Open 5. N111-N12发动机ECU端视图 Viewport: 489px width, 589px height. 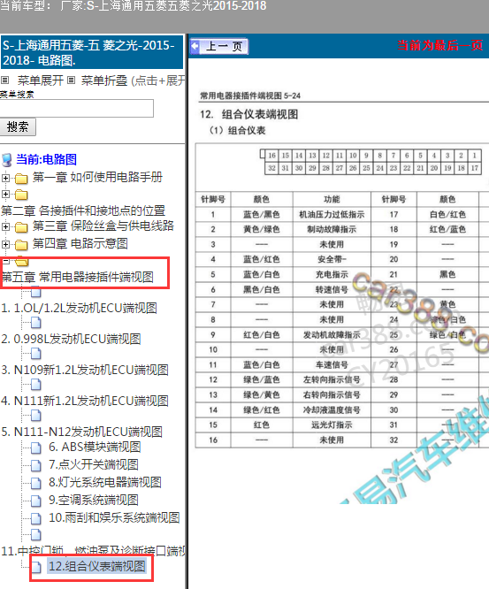click(x=82, y=432)
